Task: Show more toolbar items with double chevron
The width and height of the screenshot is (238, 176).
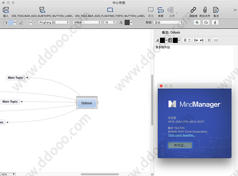Action: coord(235,10)
